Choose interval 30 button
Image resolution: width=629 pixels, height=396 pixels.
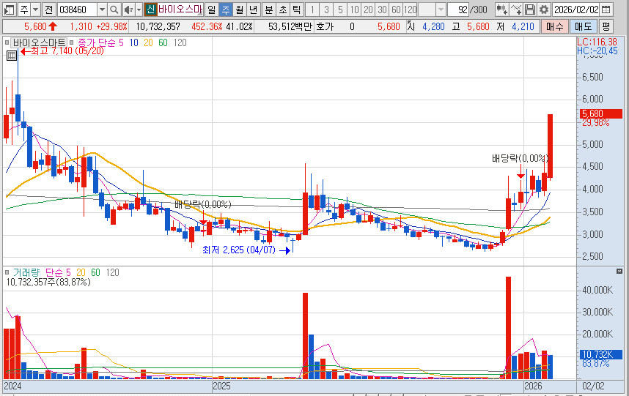pos(382,10)
